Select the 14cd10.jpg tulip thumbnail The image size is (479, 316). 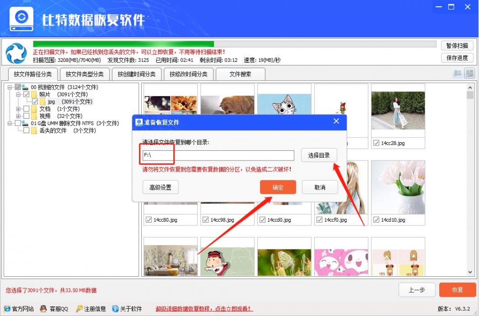[x=398, y=188]
